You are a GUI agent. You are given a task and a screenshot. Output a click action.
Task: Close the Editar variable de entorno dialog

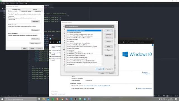coord(112,26)
